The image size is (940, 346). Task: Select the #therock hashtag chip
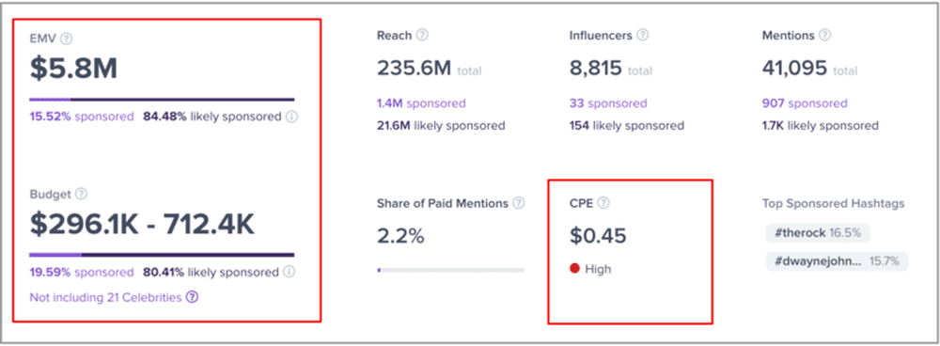pos(818,232)
